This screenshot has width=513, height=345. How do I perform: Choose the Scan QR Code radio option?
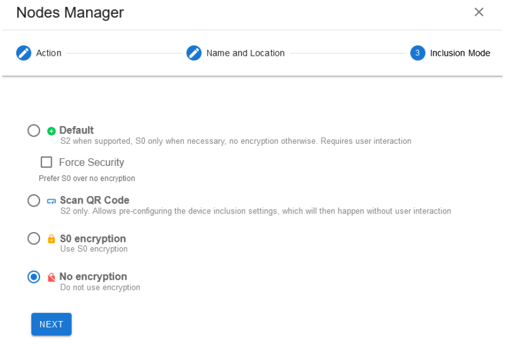pyautogui.click(x=34, y=201)
